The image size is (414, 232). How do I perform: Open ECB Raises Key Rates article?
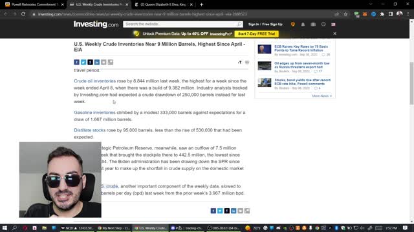pyautogui.click(x=301, y=48)
